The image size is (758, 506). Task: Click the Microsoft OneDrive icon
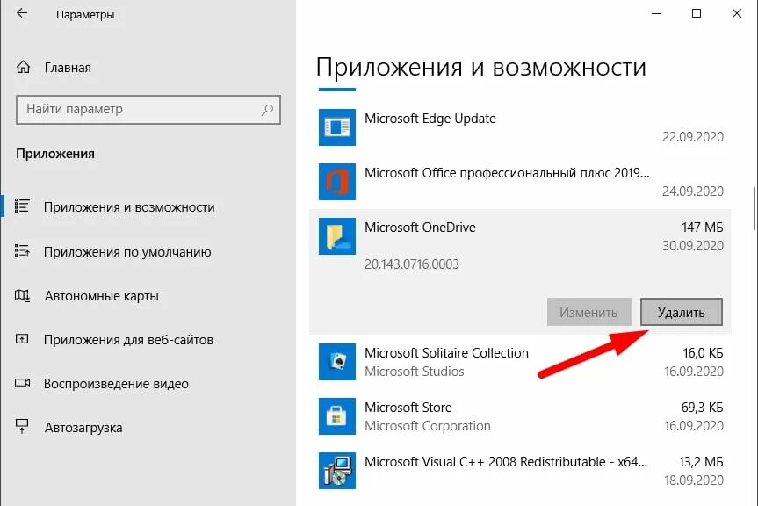pos(337,236)
